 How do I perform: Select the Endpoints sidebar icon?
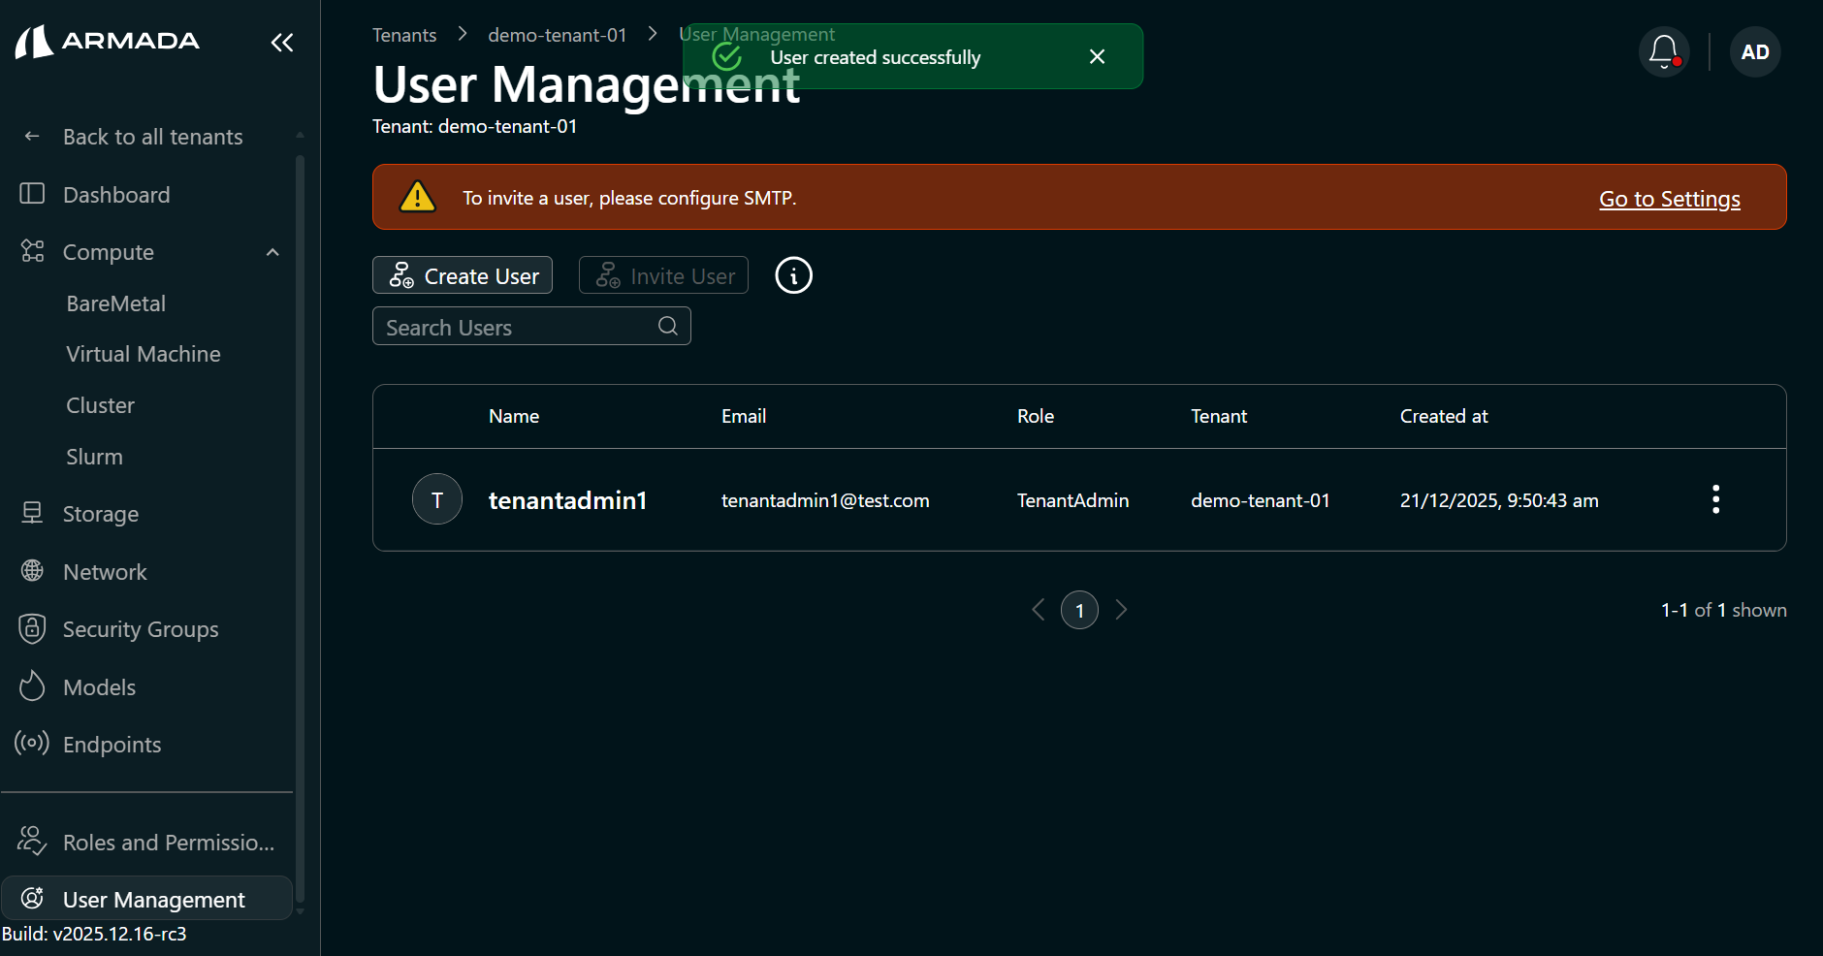[x=32, y=744]
